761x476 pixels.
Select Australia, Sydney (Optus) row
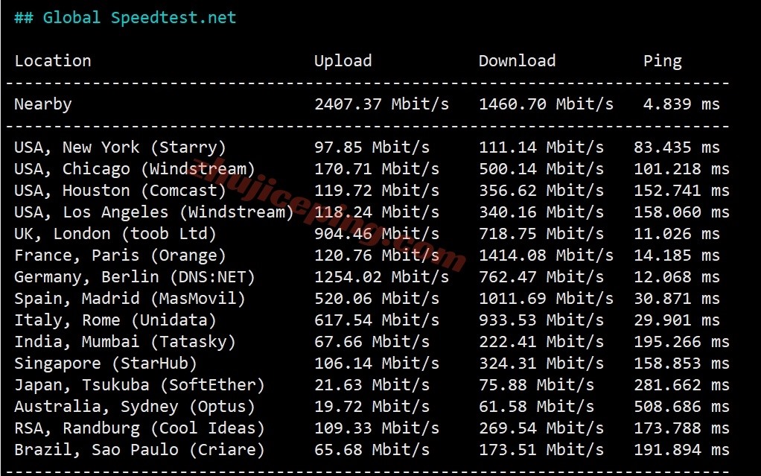(x=372, y=407)
